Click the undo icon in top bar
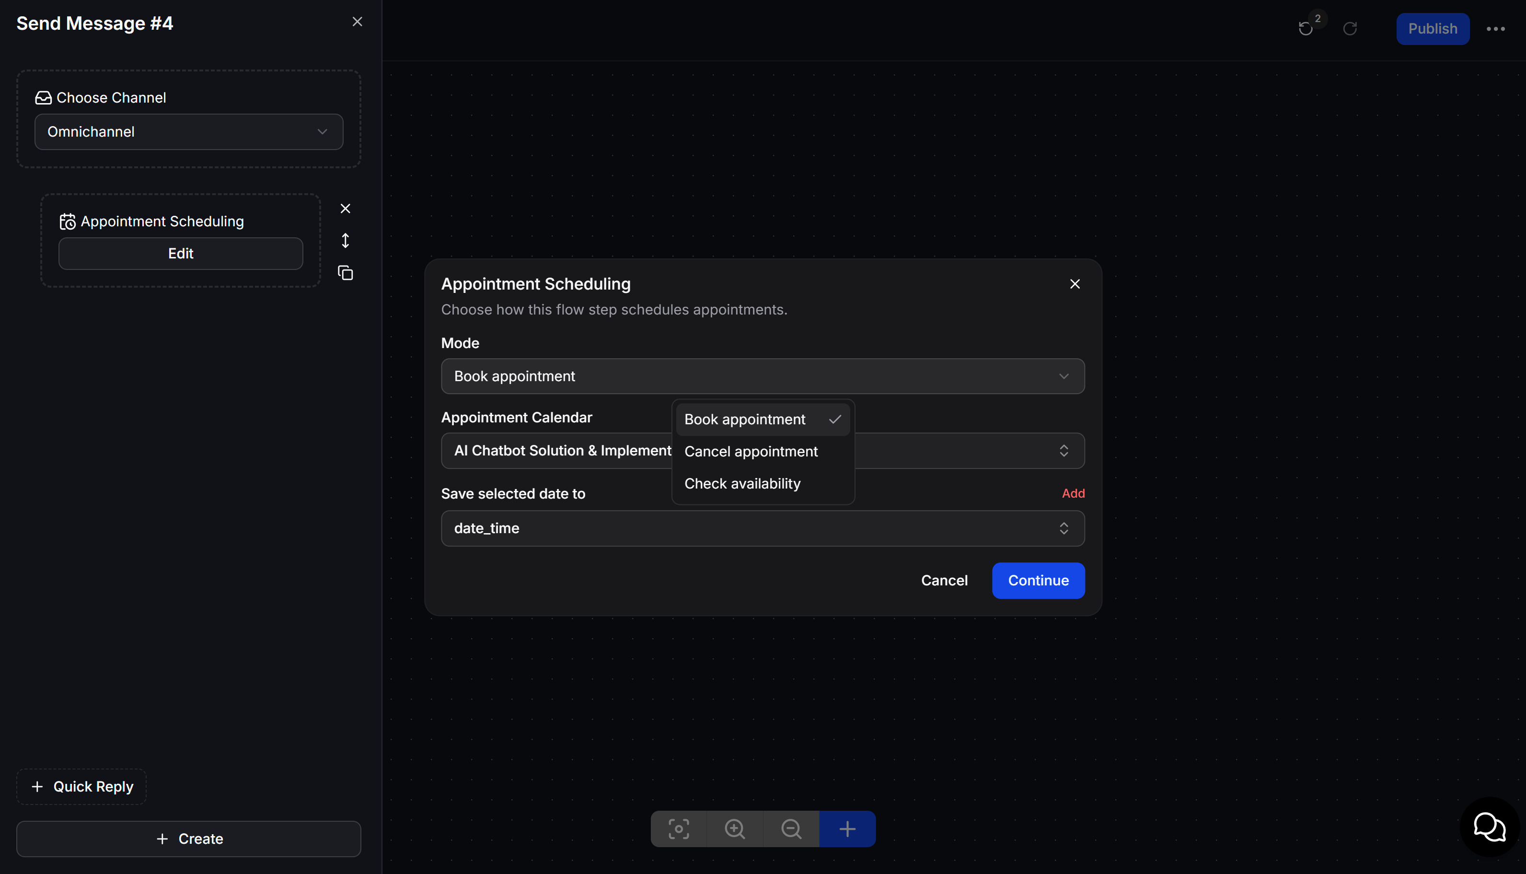 (1305, 28)
